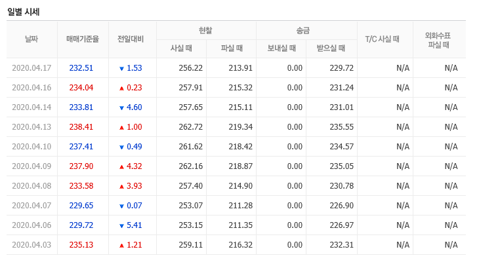Image resolution: width=479 pixels, height=264 pixels.
Task: Click the 매매기준율 column header
Action: click(x=83, y=39)
